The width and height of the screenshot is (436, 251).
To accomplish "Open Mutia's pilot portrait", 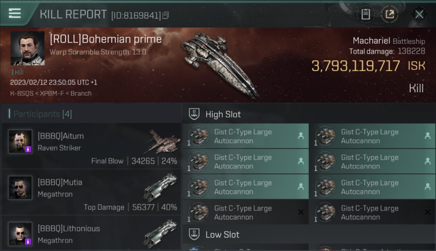I will click(20, 187).
